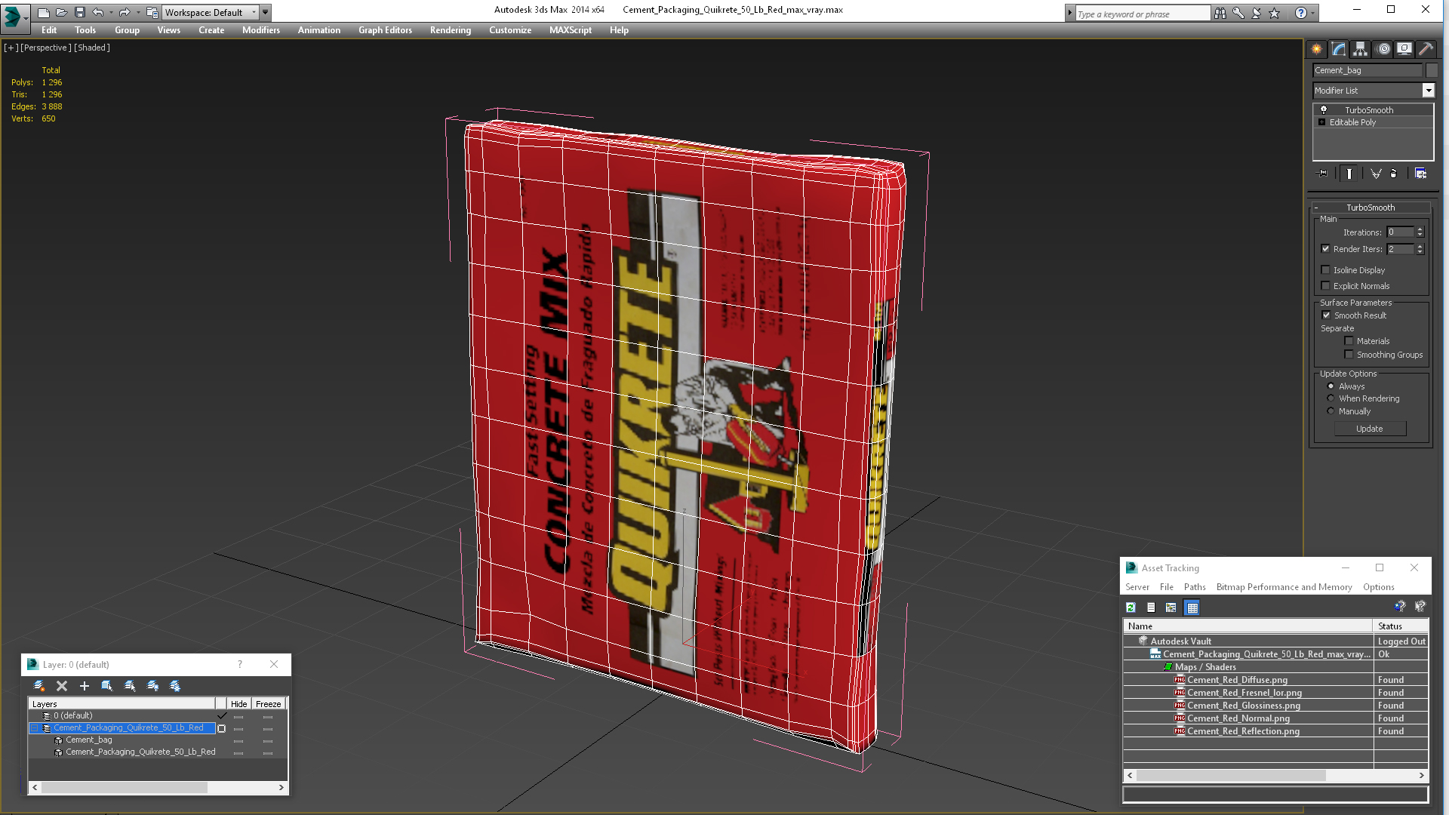Open Configure Modifier Sets icon
Viewport: 1449px width, 815px height.
coord(1420,174)
